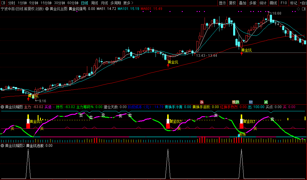Switch to 30分钟 period
This screenshot has height=180, width=307.
pyautogui.click(x=59, y=3)
